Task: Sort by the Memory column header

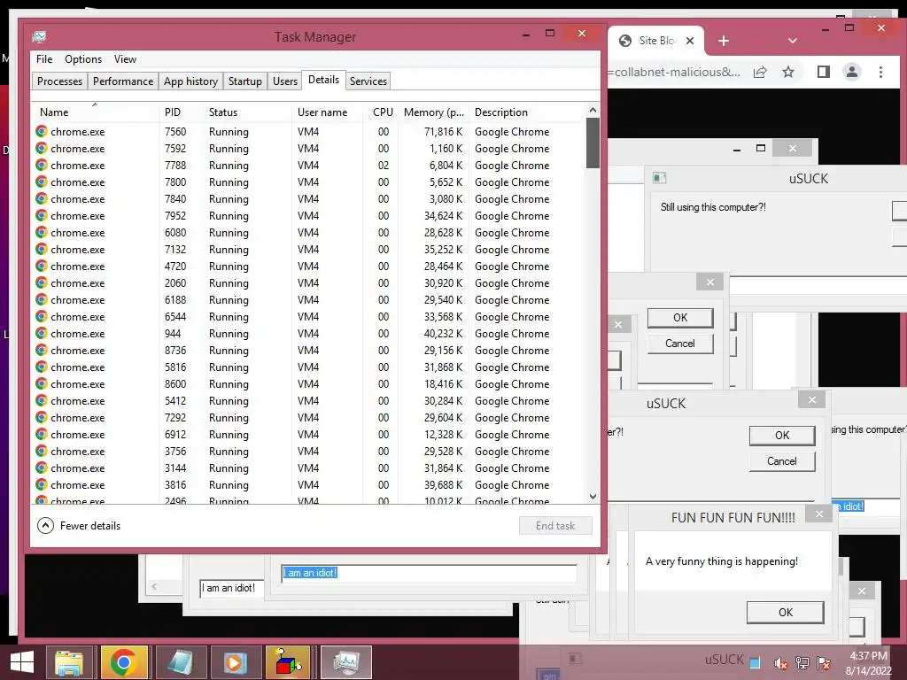Action: coord(432,112)
